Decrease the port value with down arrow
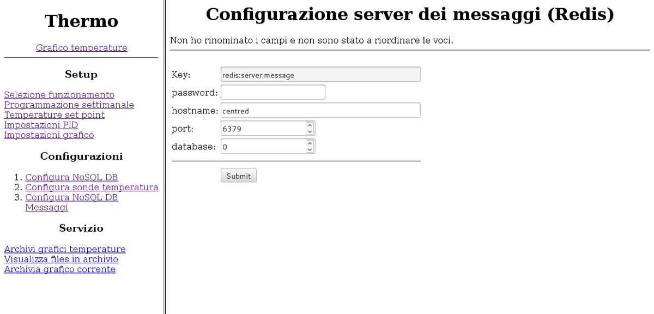Image resolution: width=654 pixels, height=314 pixels. pyautogui.click(x=310, y=132)
